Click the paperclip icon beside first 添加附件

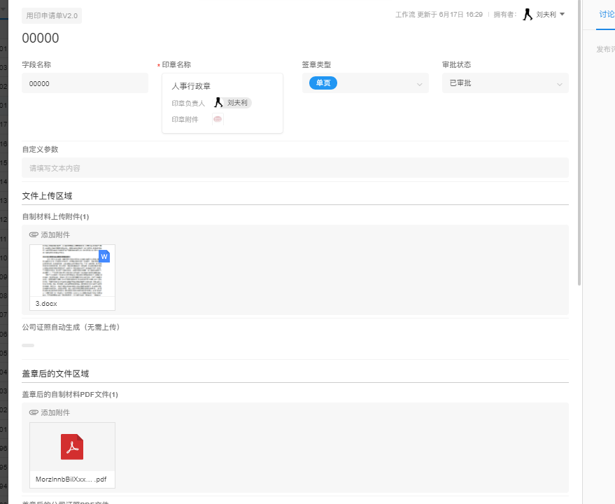click(33, 234)
